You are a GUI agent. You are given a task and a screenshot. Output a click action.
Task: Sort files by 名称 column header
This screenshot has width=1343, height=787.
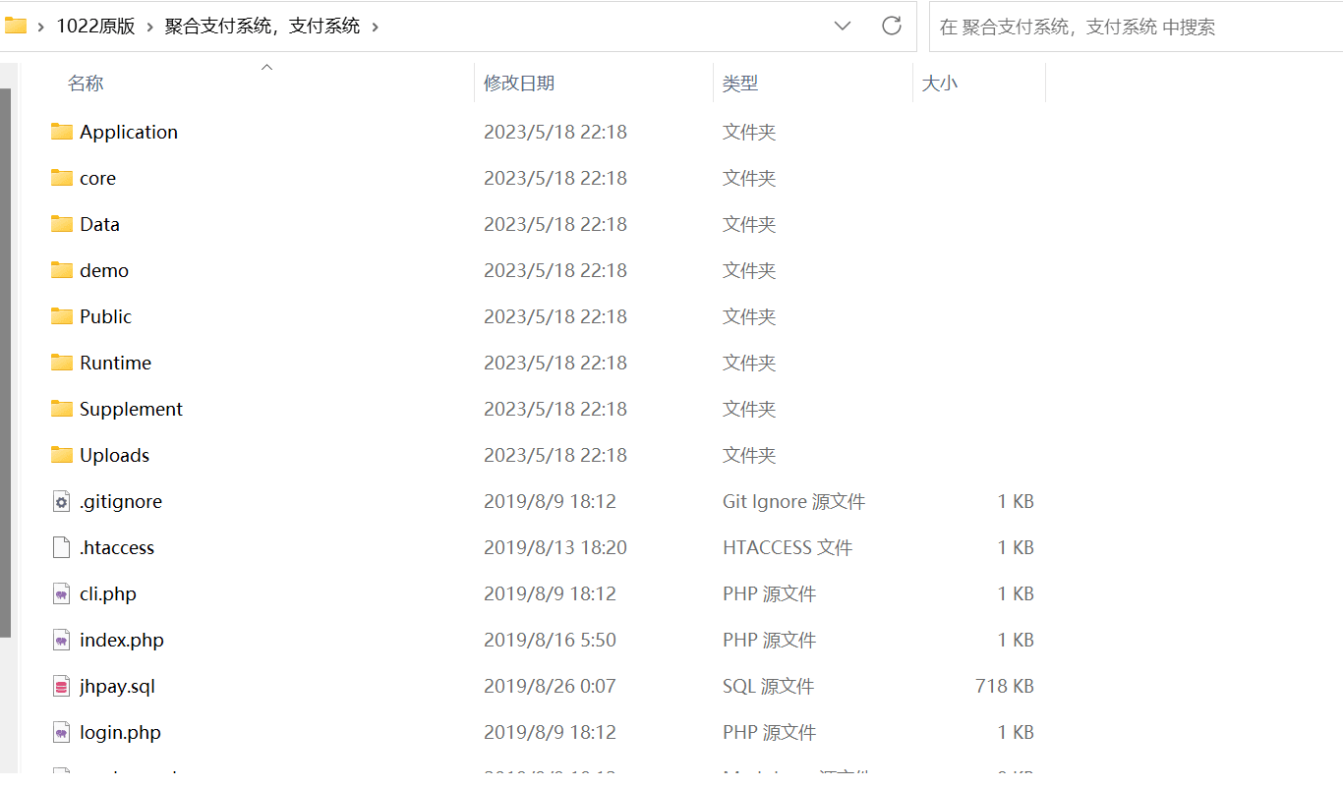coord(86,84)
